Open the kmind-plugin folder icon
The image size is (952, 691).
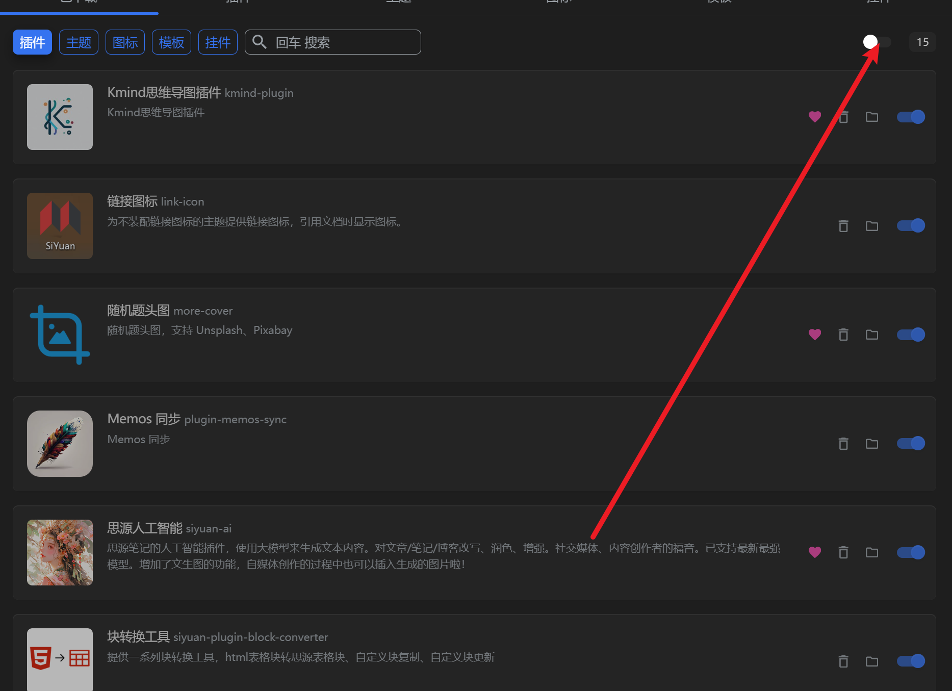point(872,117)
